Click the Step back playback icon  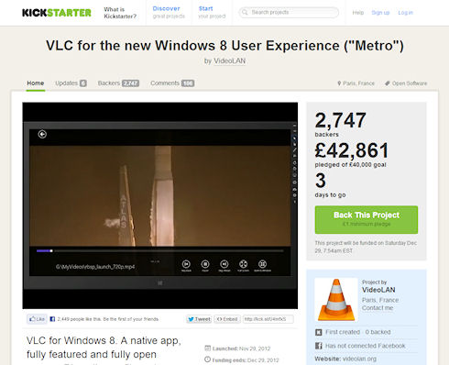coord(186,264)
